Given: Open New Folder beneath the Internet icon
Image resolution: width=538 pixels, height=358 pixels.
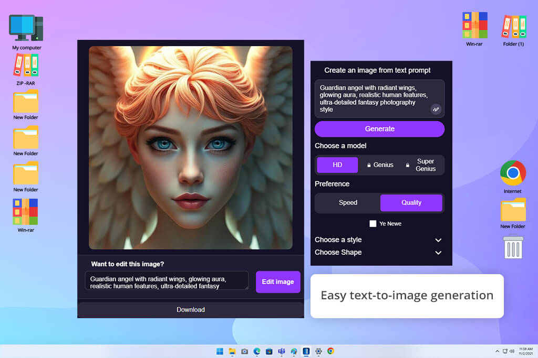Looking at the screenshot, I should (513, 210).
